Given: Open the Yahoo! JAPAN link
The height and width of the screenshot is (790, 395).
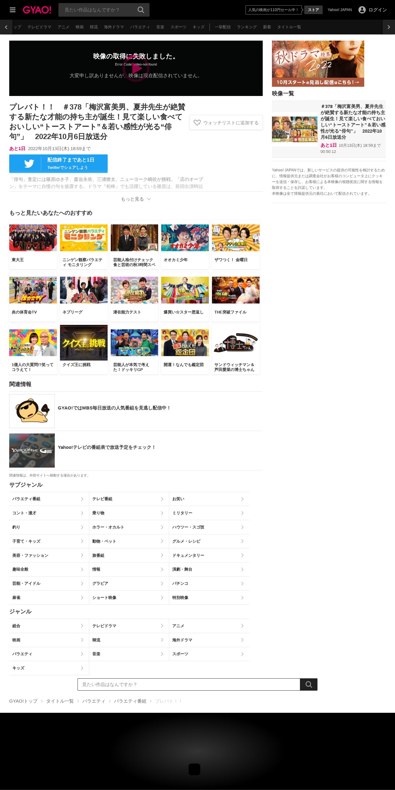Looking at the screenshot, I should click(340, 10).
